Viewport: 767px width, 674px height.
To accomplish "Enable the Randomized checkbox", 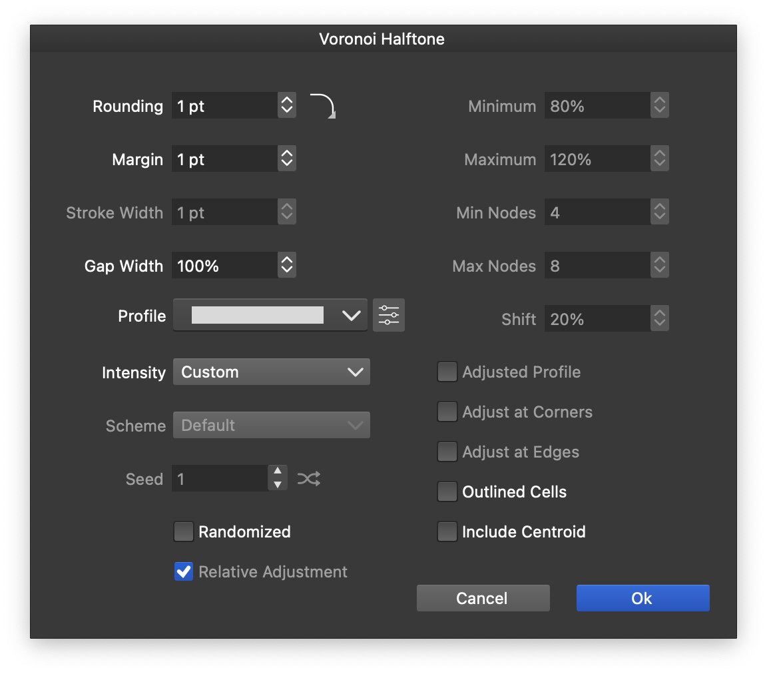I will pyautogui.click(x=184, y=531).
